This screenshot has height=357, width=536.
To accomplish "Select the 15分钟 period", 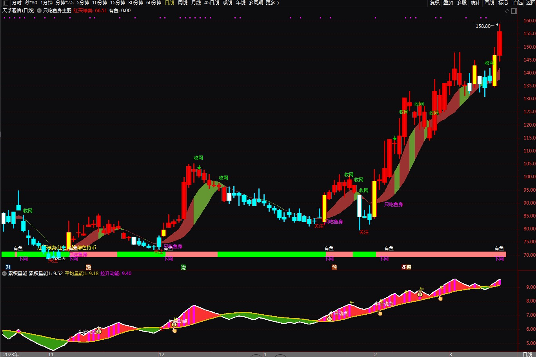I will (118, 3).
